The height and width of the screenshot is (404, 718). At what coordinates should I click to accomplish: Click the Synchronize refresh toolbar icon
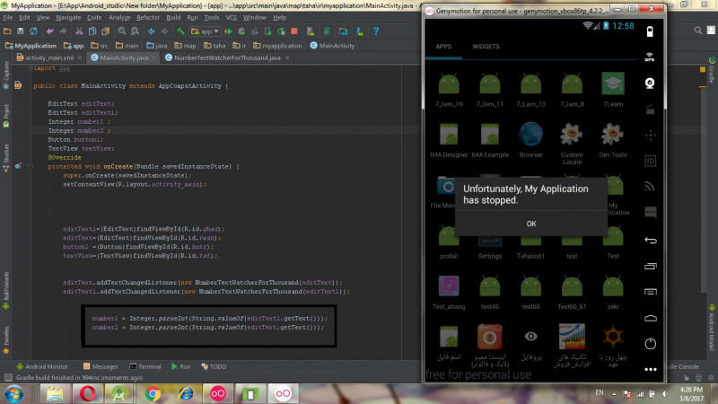(x=33, y=31)
